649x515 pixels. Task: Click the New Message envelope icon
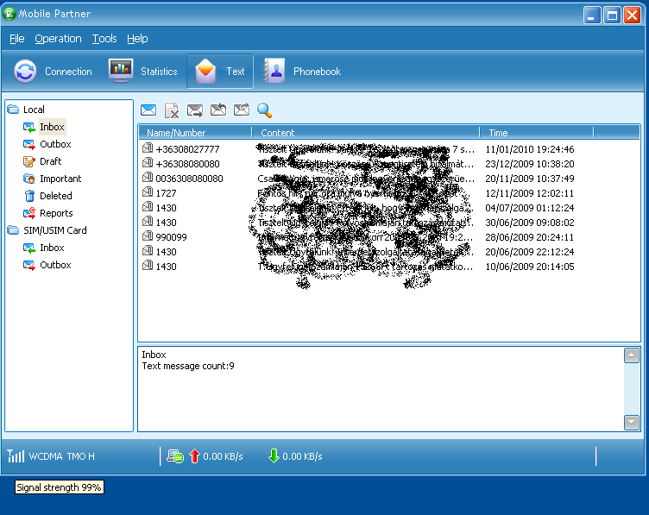coord(148,110)
